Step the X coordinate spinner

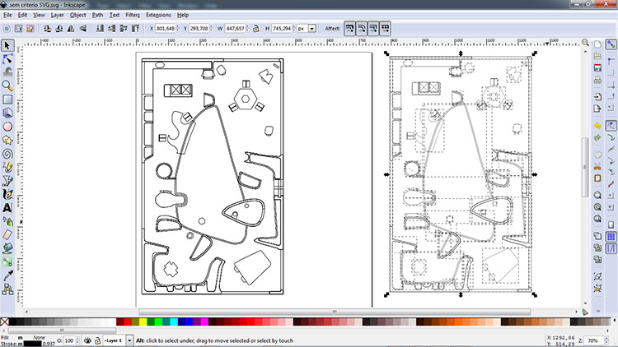click(178, 28)
